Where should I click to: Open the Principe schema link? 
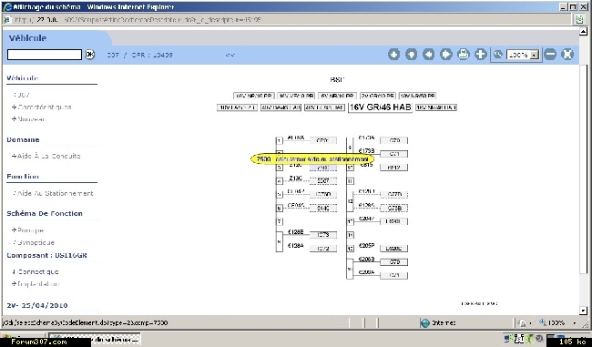pyautogui.click(x=28, y=230)
